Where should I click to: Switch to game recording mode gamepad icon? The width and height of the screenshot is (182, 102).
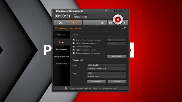61,23
